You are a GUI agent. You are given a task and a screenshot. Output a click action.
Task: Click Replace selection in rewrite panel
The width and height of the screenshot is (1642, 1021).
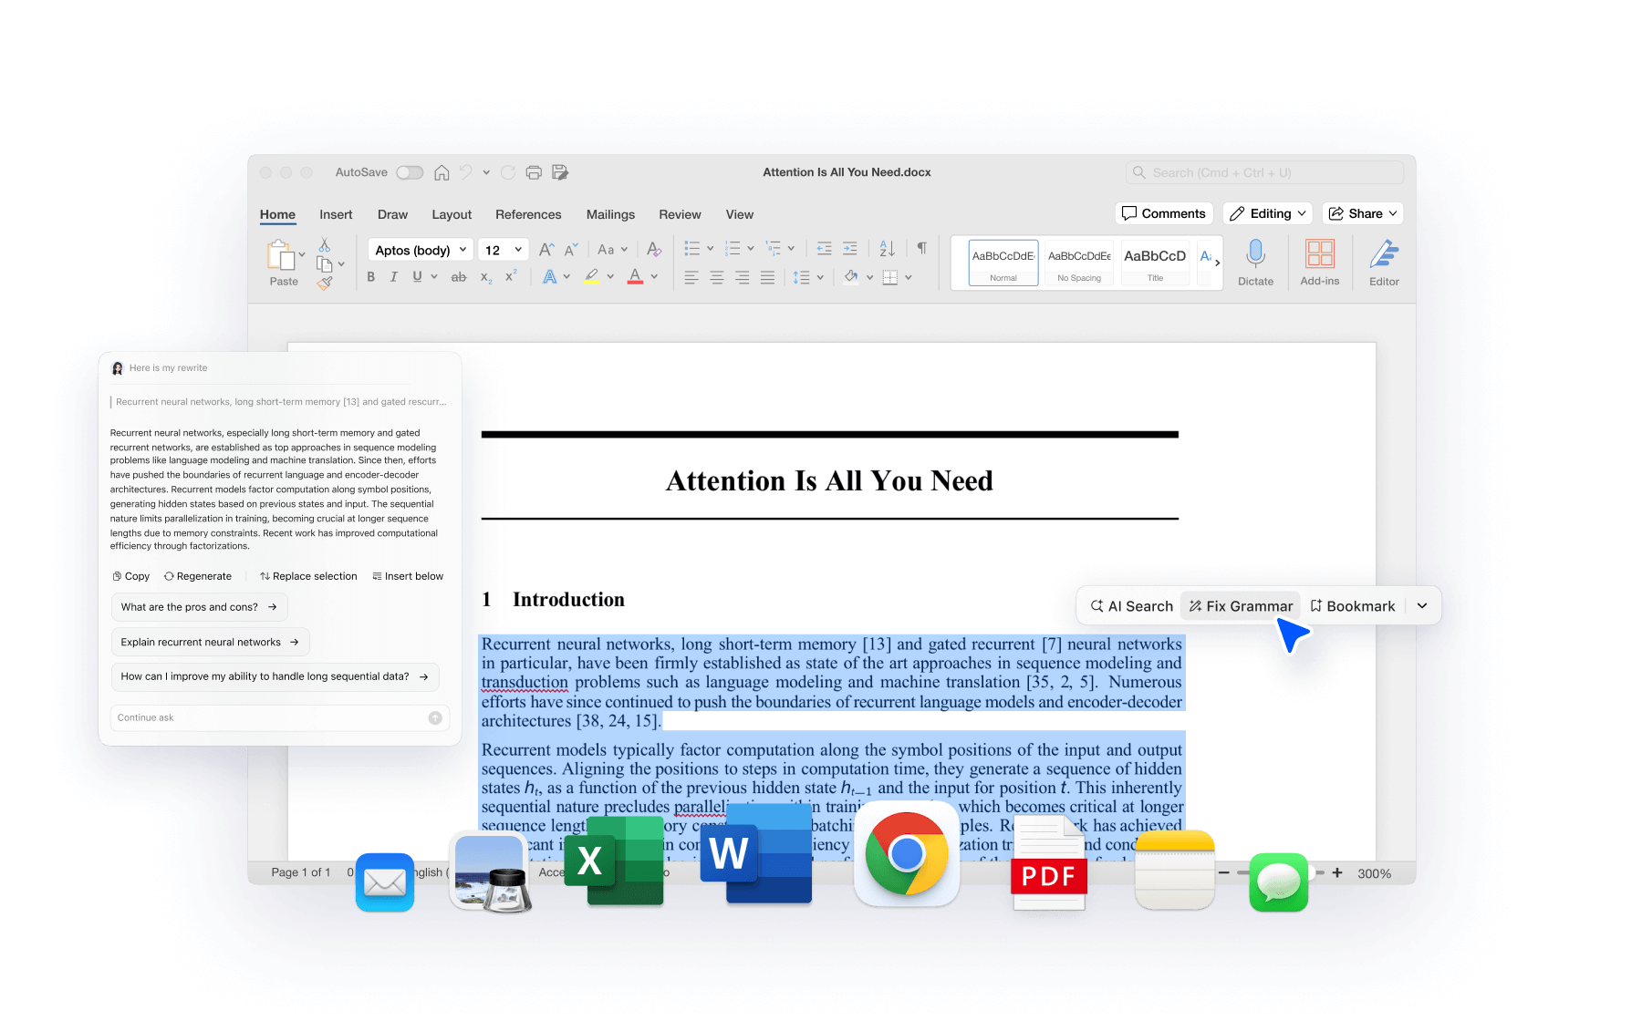(x=308, y=576)
